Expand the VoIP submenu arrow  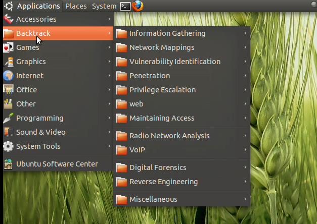245,150
